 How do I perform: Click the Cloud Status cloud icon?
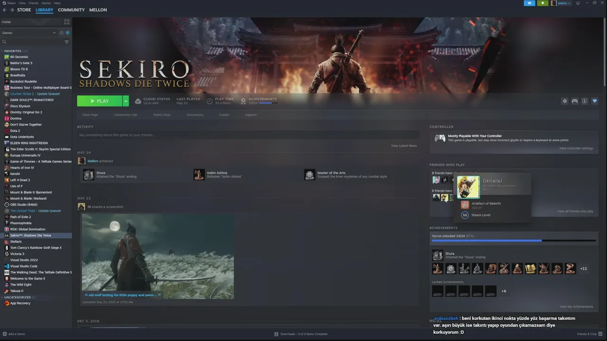pyautogui.click(x=138, y=101)
